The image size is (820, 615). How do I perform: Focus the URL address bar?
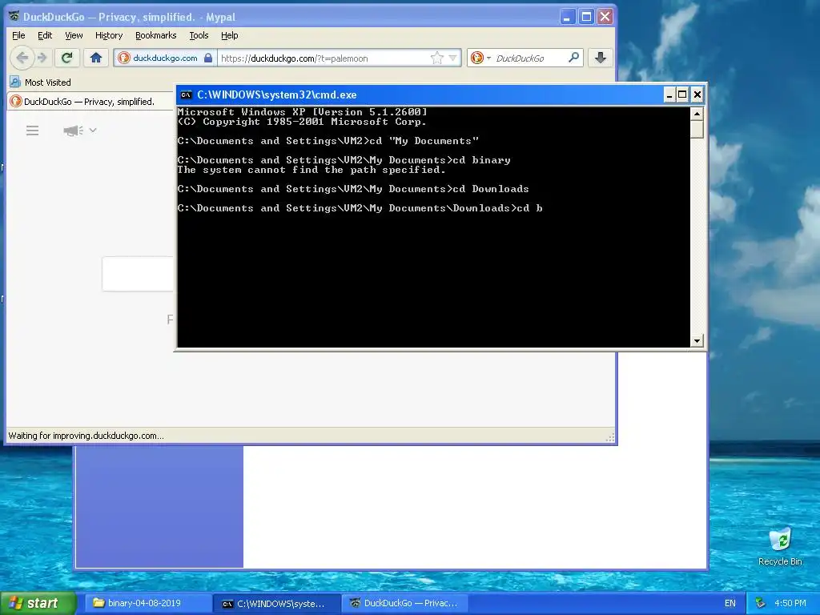pyautogui.click(x=324, y=58)
